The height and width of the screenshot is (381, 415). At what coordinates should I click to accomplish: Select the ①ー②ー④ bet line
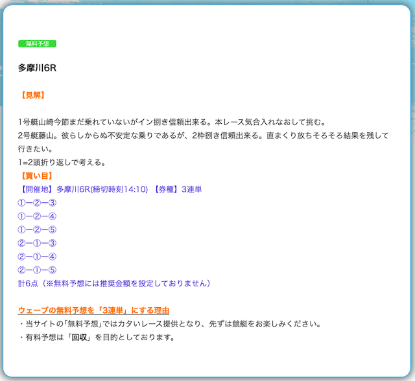[x=37, y=216]
